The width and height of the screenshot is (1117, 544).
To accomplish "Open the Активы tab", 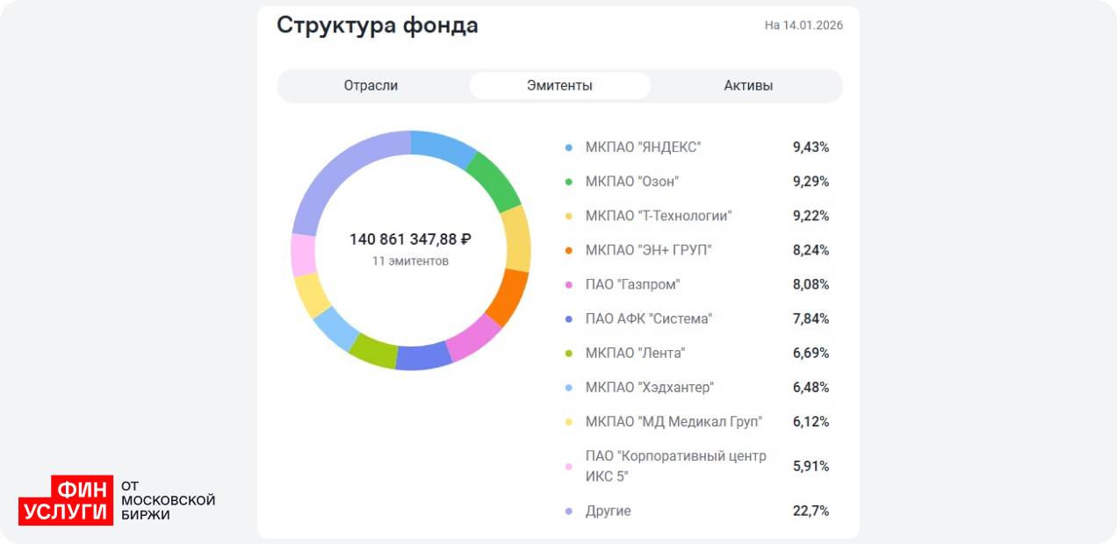I will (x=748, y=85).
